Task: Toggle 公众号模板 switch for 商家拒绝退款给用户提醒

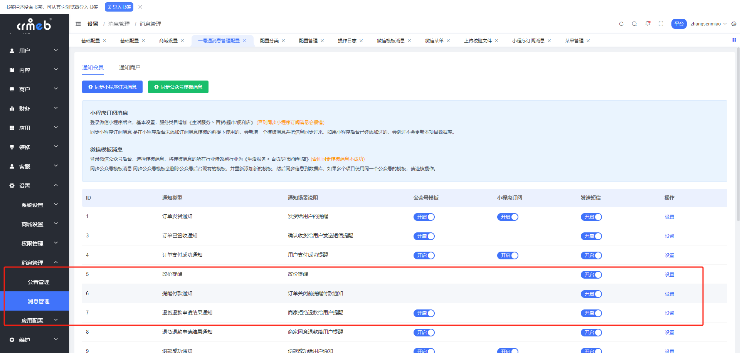Action: (x=424, y=313)
